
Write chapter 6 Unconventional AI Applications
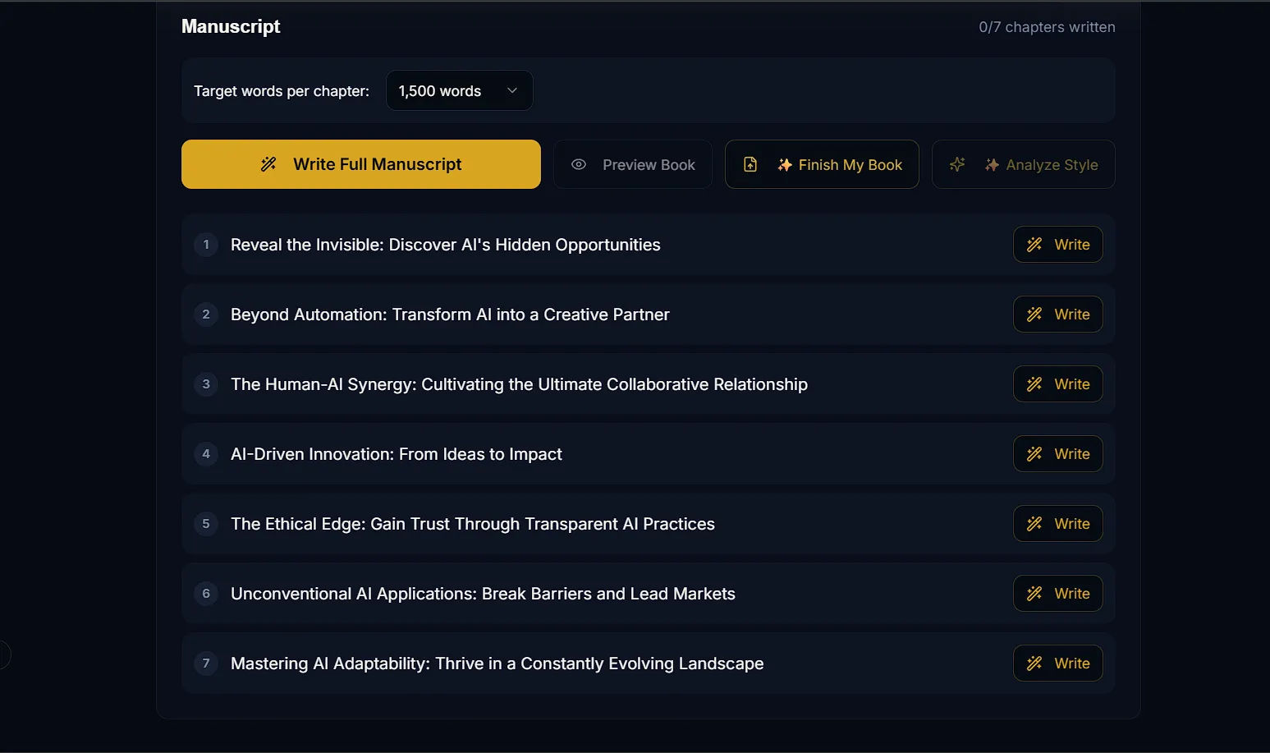coord(1057,594)
